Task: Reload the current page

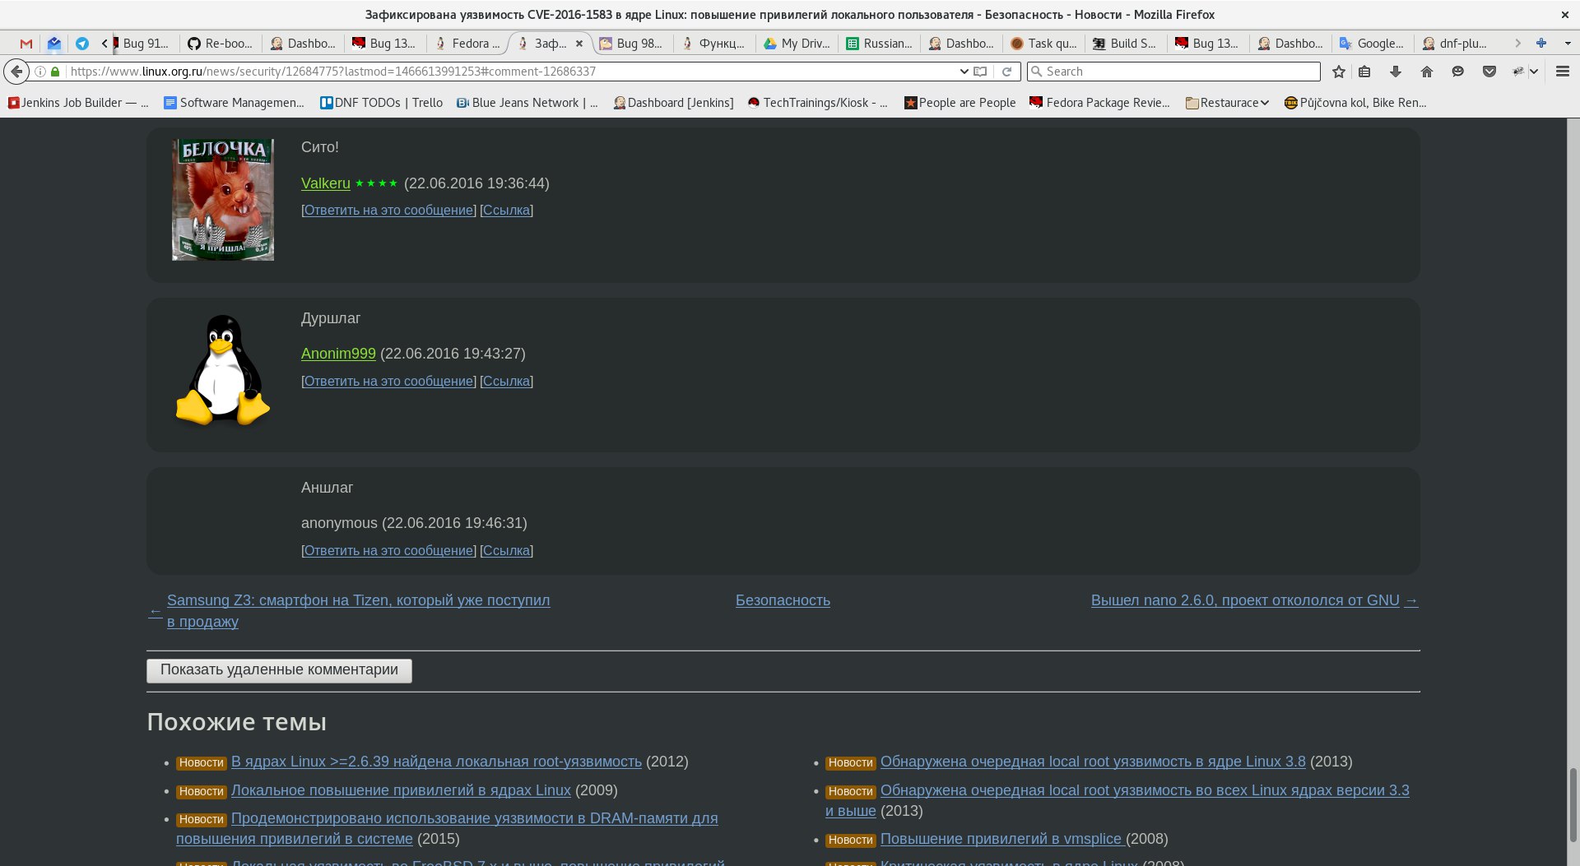Action: coord(1006,72)
